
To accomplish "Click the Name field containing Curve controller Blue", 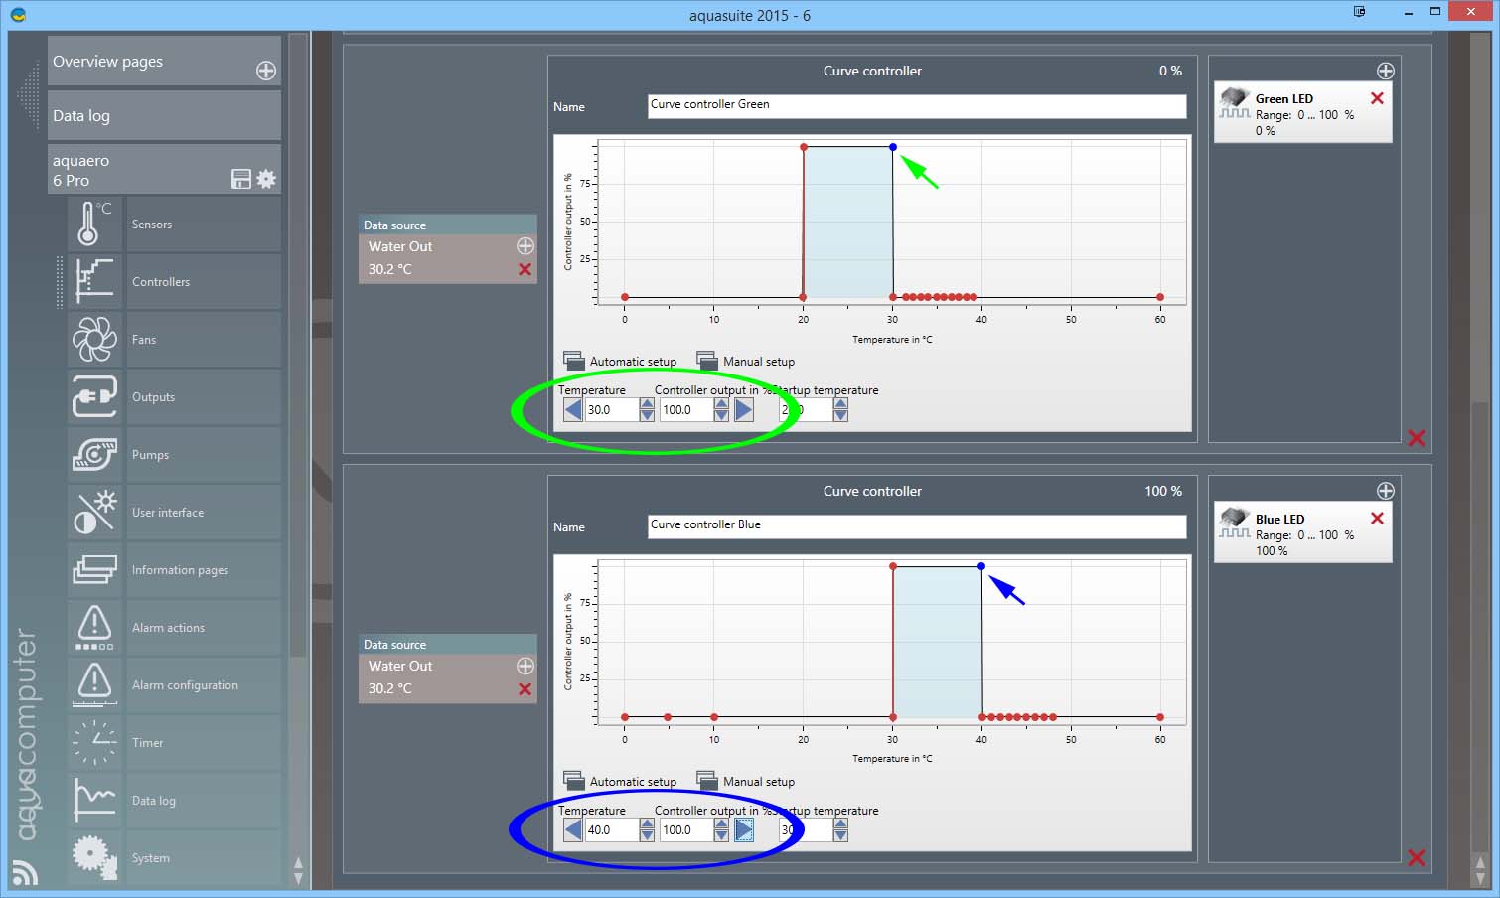I will click(917, 526).
